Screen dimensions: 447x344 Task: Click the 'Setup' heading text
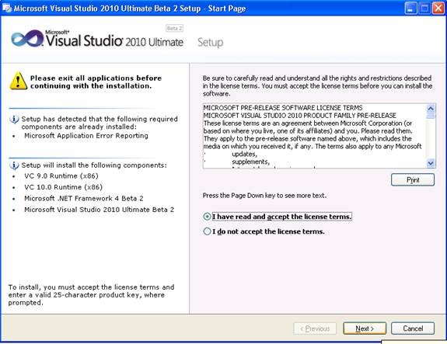(x=211, y=42)
